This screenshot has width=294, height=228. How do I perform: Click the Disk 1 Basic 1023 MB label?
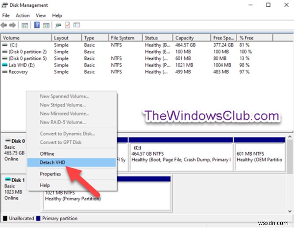point(15,189)
